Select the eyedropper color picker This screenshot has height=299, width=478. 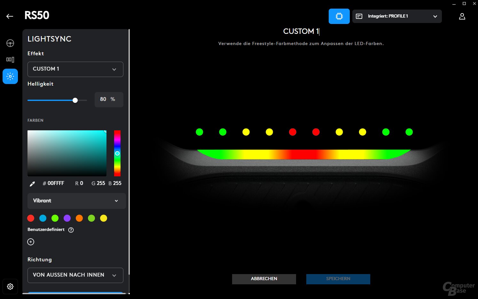32,183
